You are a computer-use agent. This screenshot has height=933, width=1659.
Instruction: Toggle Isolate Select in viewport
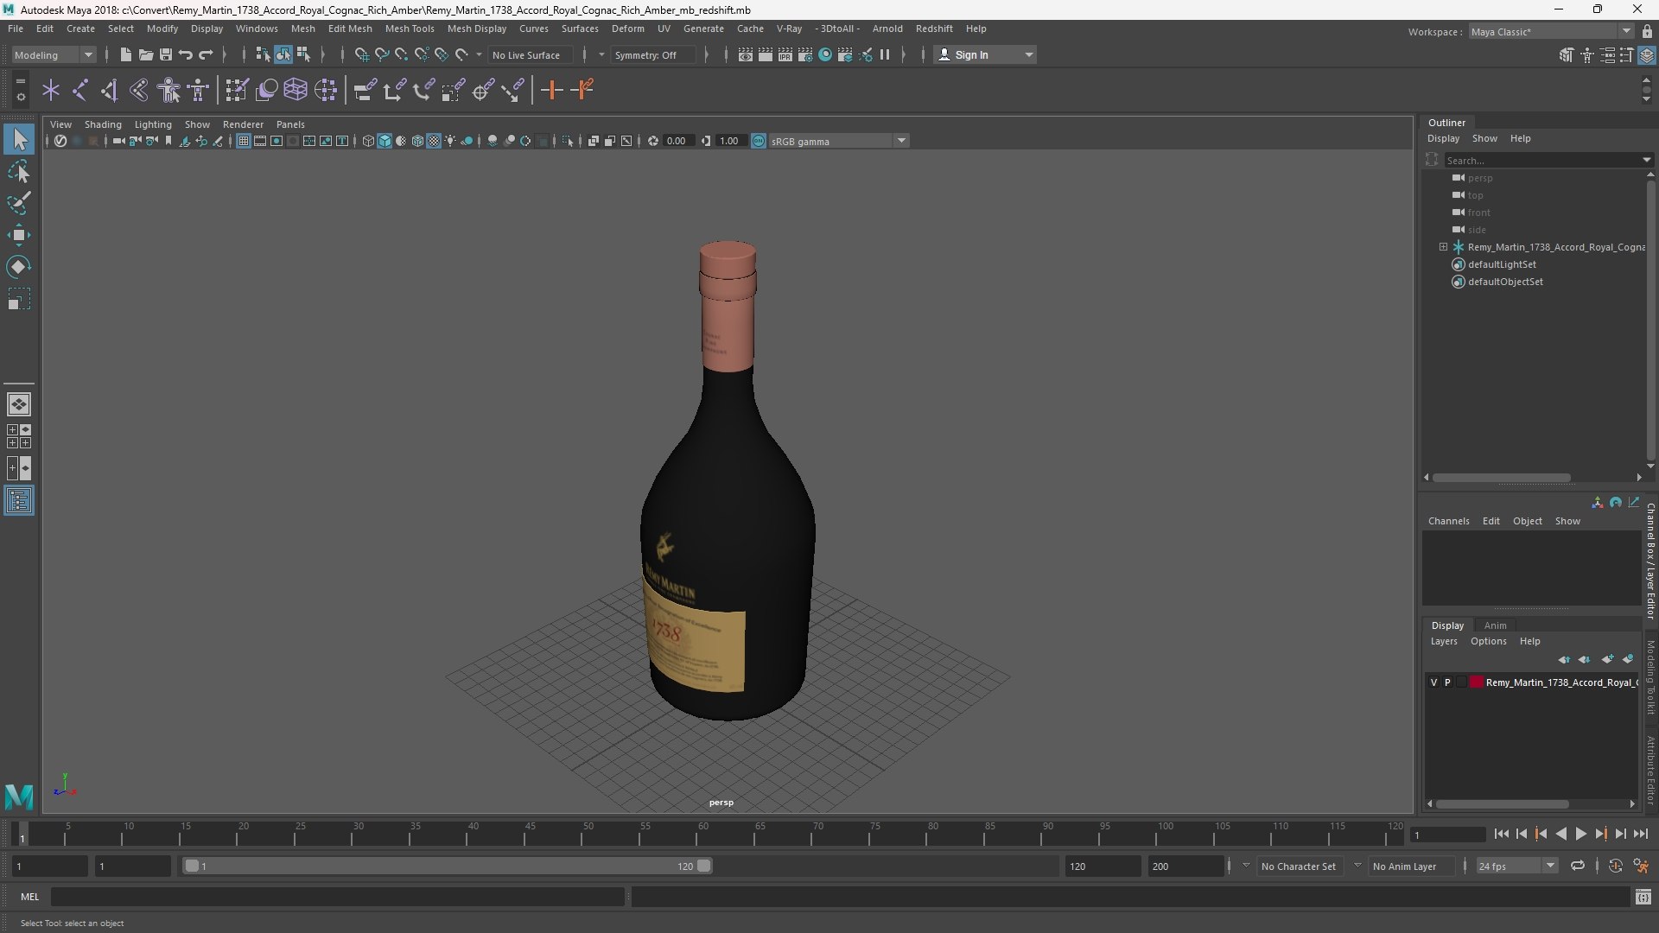click(x=567, y=141)
